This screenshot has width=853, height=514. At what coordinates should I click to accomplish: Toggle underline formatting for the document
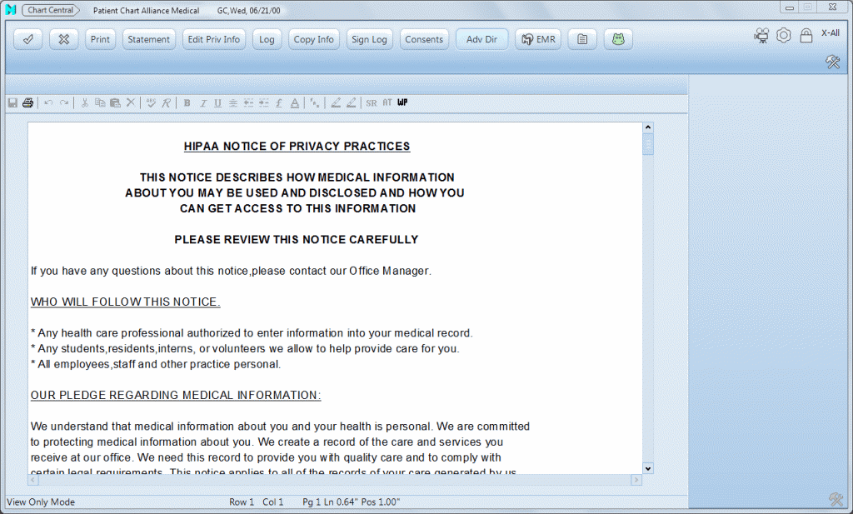pyautogui.click(x=217, y=102)
